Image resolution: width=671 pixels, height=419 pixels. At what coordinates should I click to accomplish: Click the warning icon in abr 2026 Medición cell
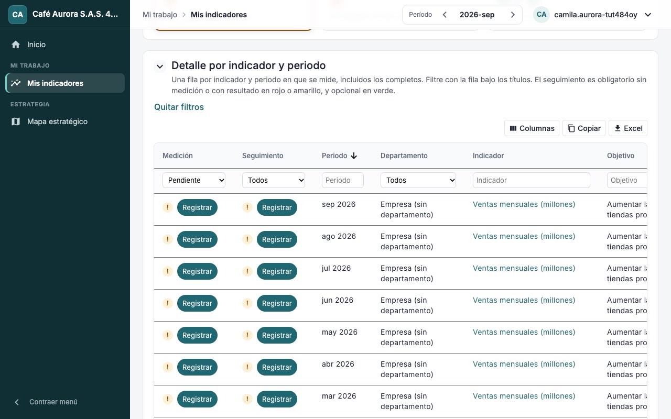[168, 367]
